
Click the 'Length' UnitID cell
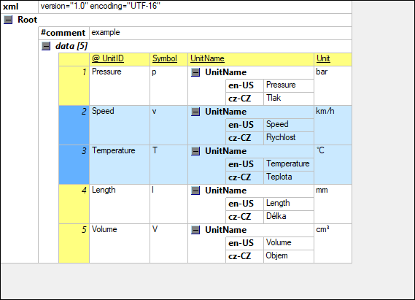tap(120, 204)
